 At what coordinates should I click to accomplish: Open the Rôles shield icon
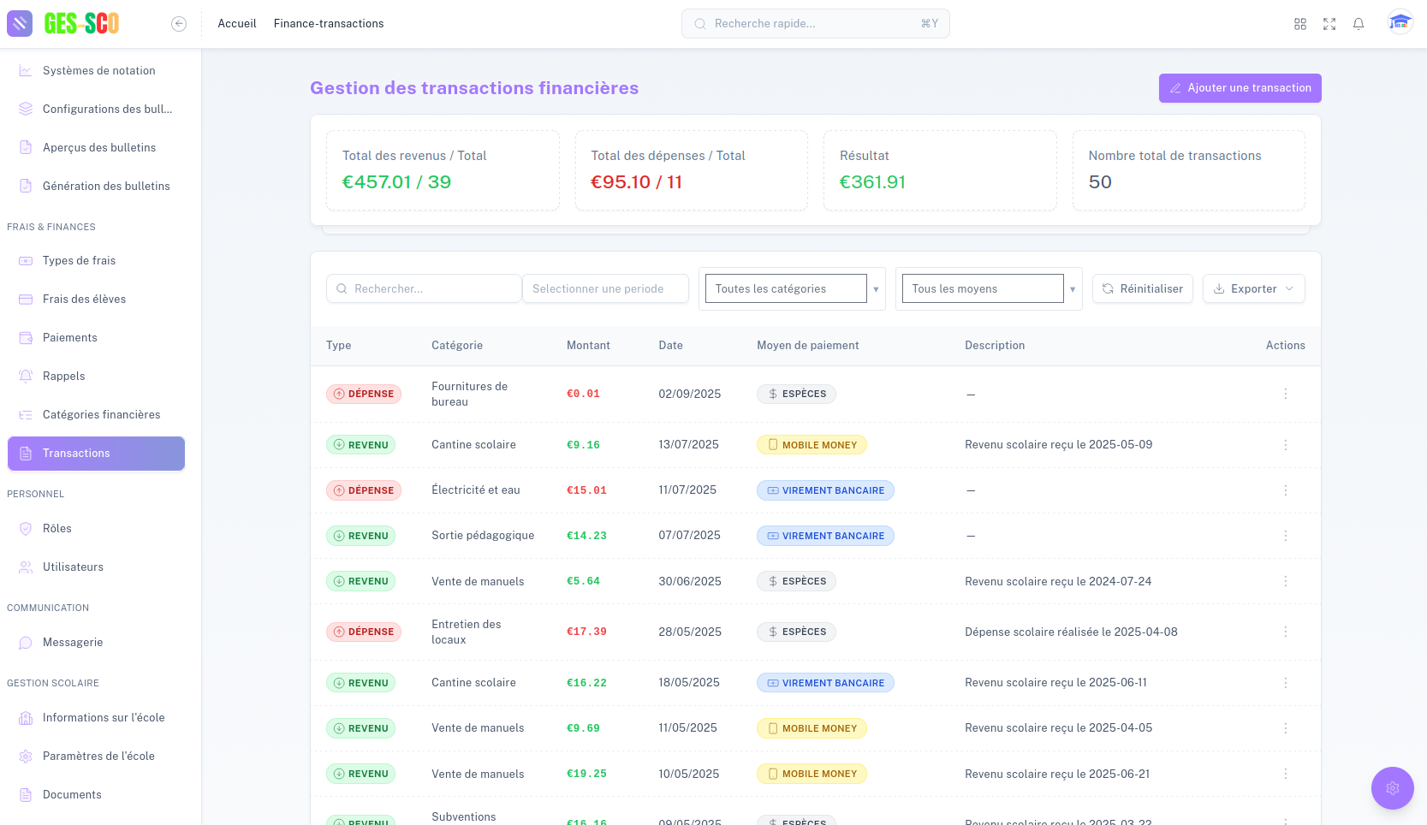click(x=26, y=528)
